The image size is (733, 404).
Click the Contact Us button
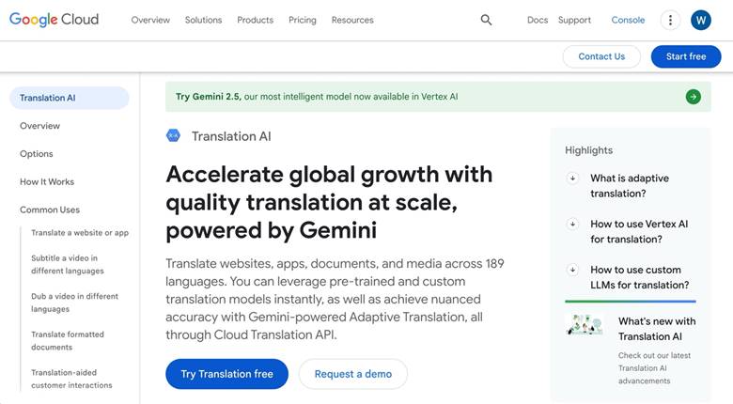point(601,56)
